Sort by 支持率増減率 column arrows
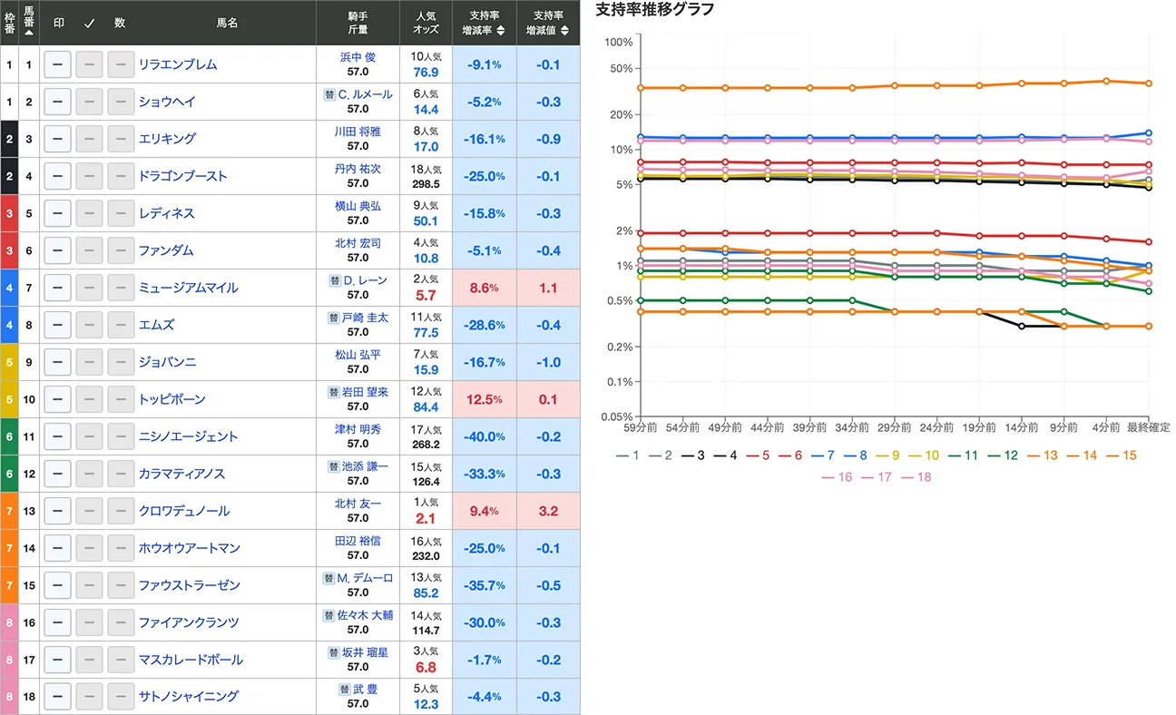The height and width of the screenshot is (715, 1176). 502,30
